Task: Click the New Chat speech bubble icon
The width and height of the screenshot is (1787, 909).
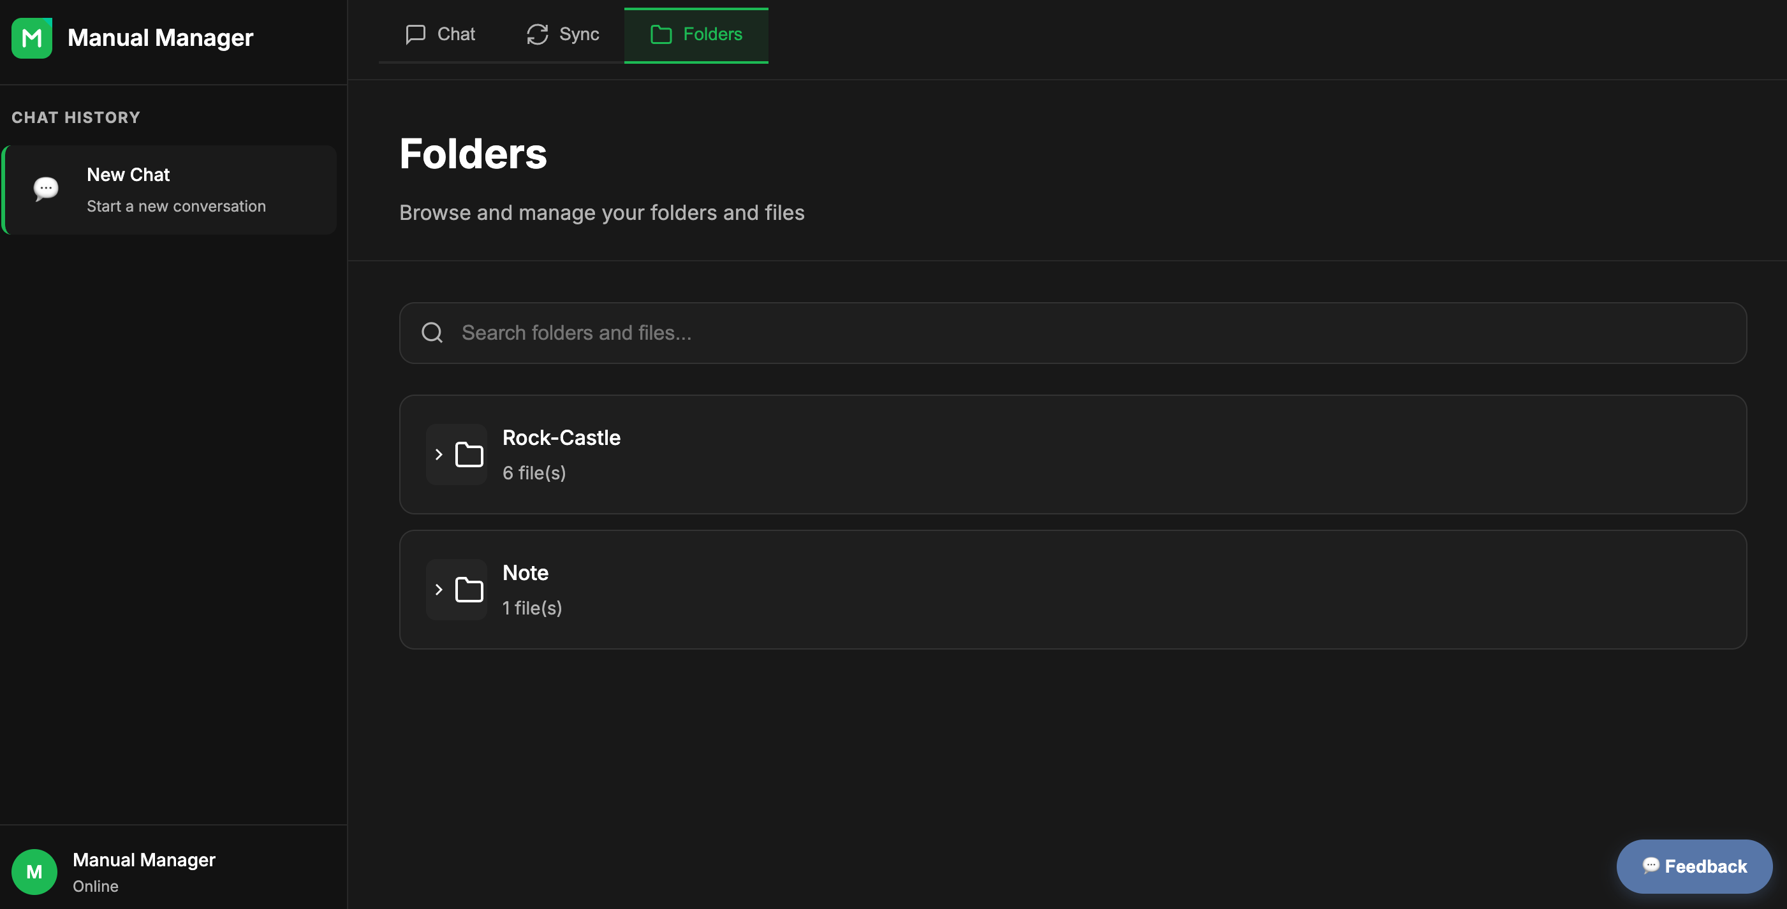Action: (46, 188)
